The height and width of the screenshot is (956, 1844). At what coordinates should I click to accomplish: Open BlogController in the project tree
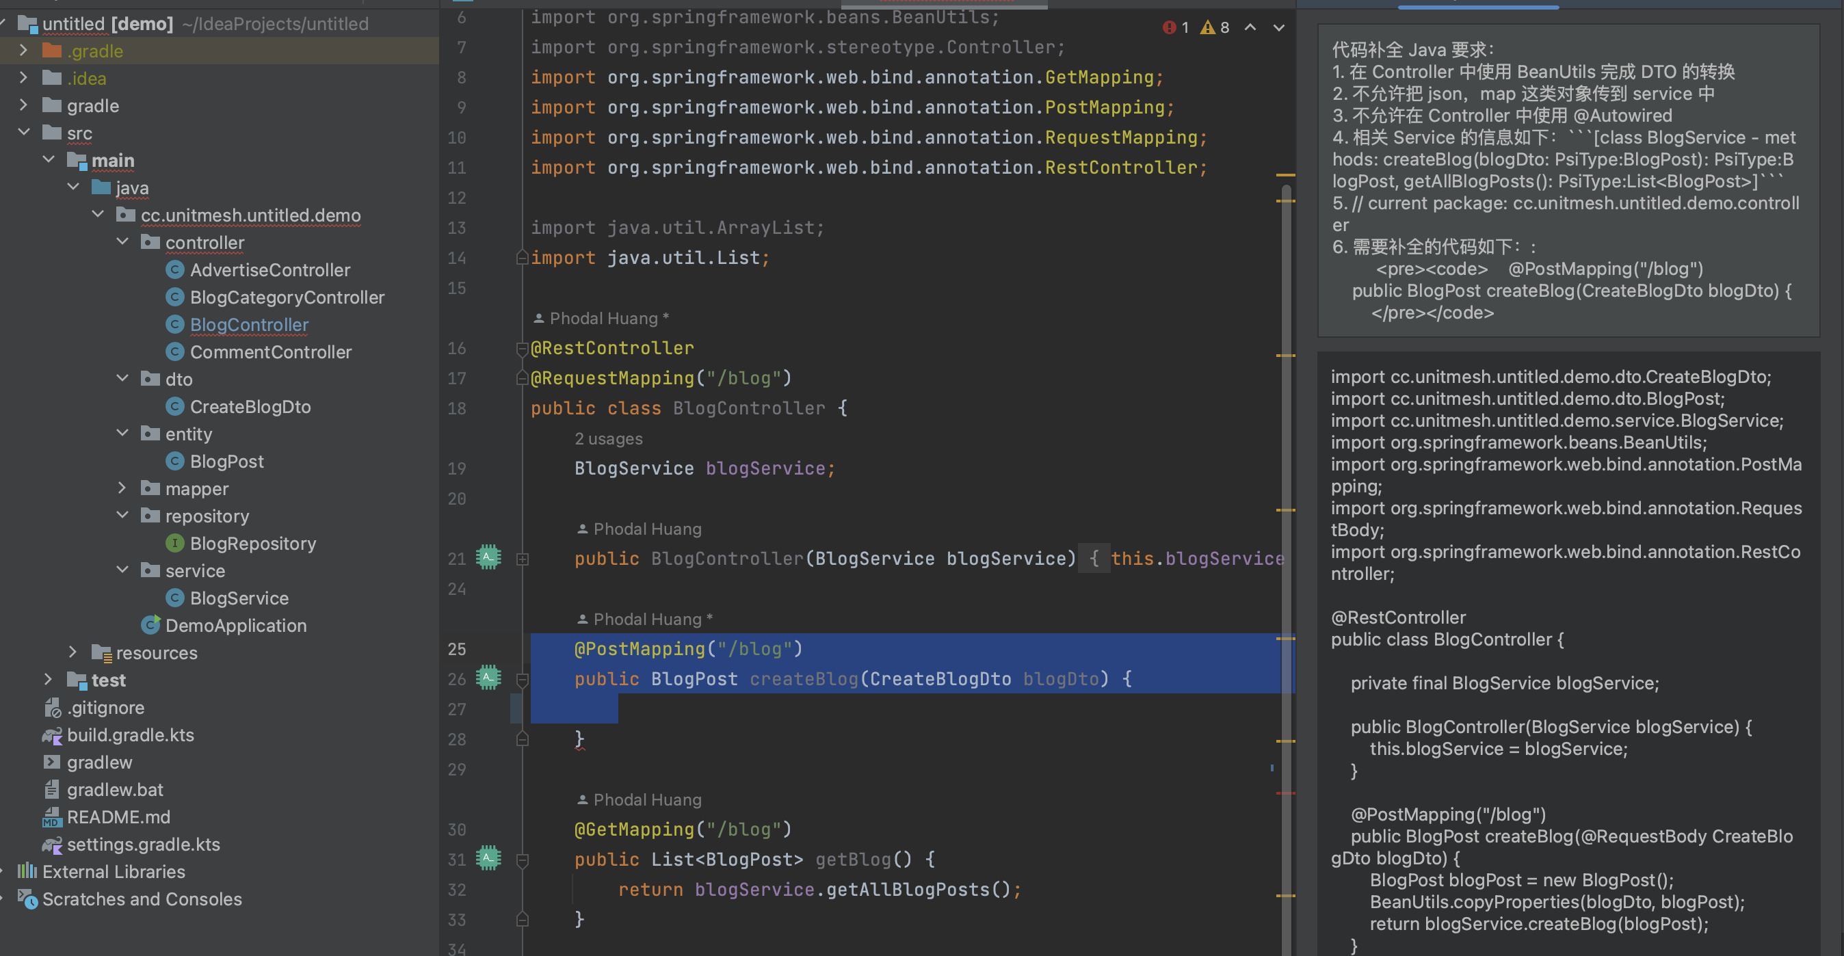pos(248,324)
